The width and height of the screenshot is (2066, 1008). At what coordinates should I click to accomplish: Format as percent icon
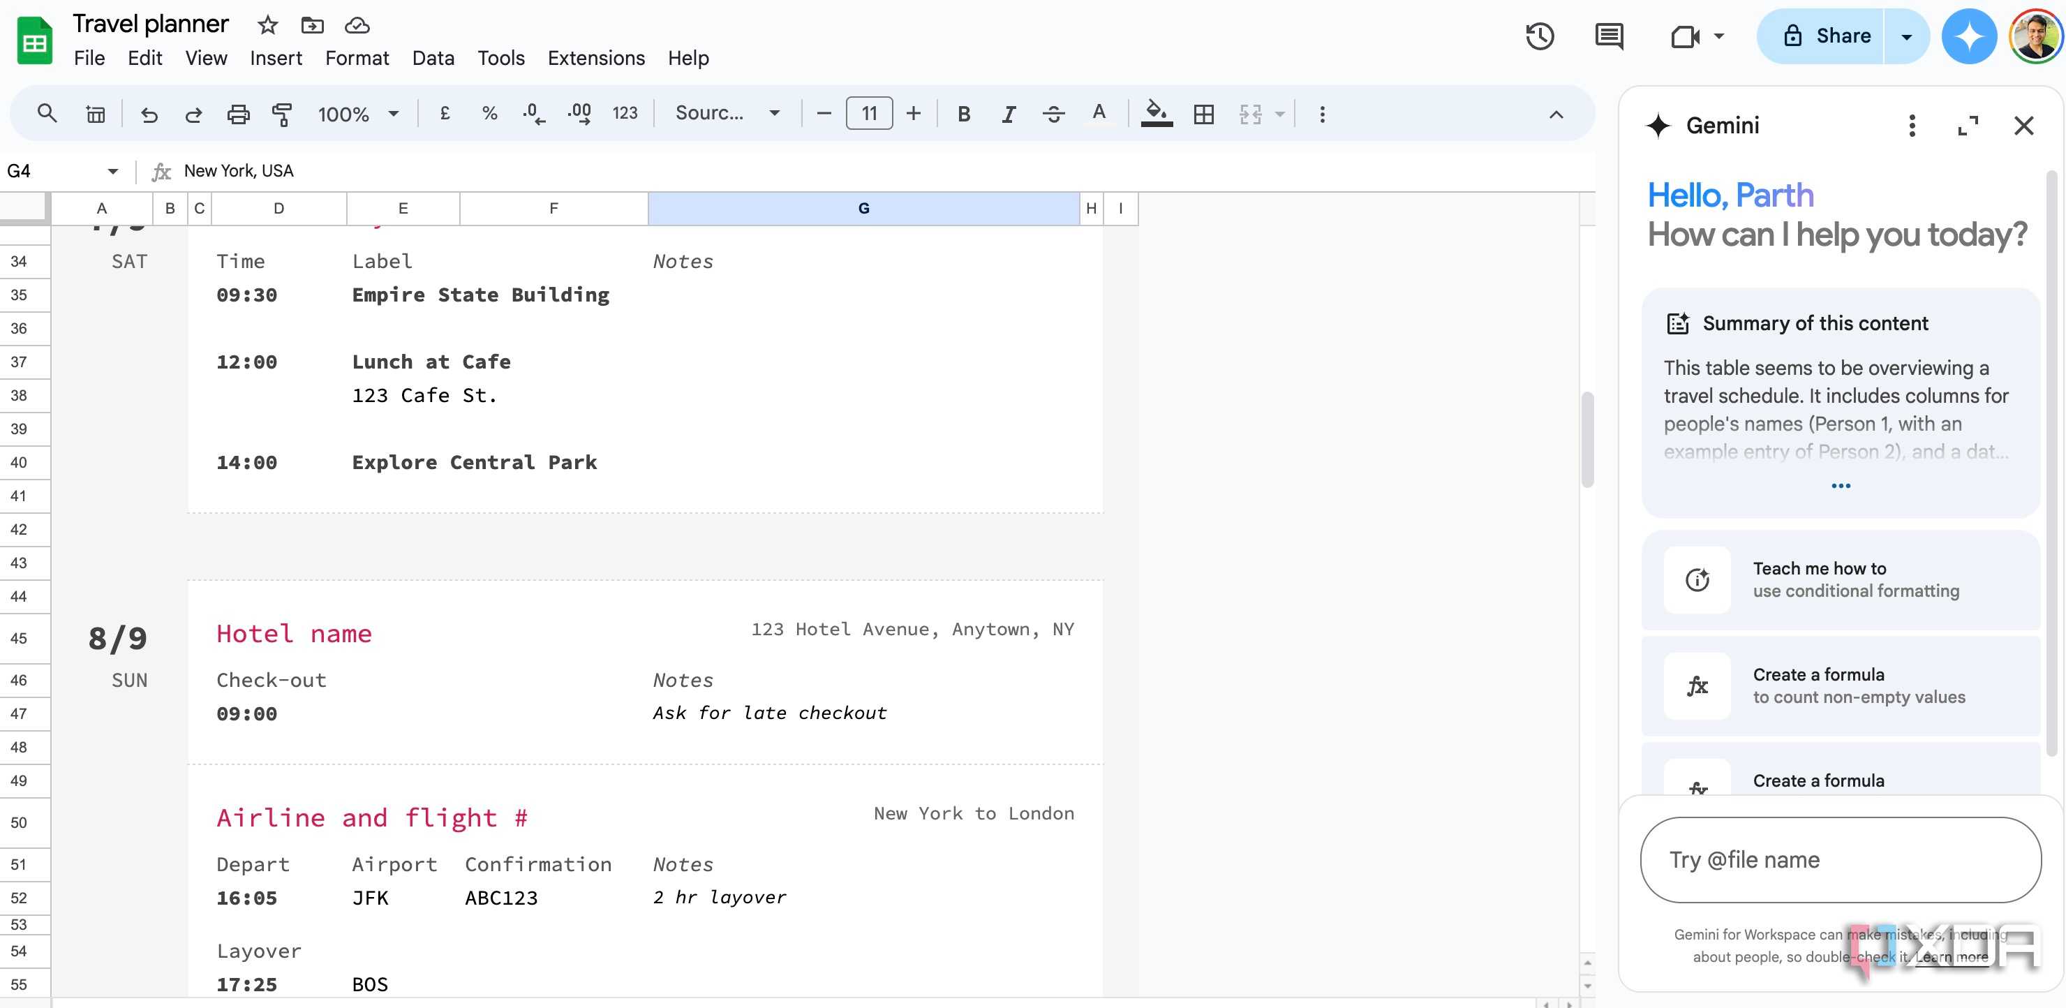pos(489,114)
